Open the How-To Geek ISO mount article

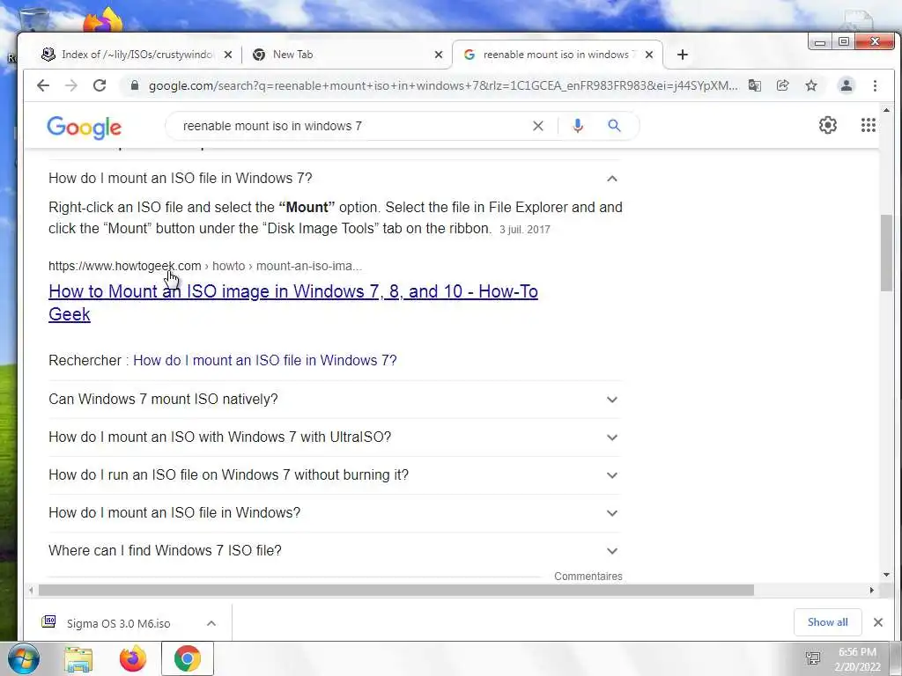tap(292, 303)
